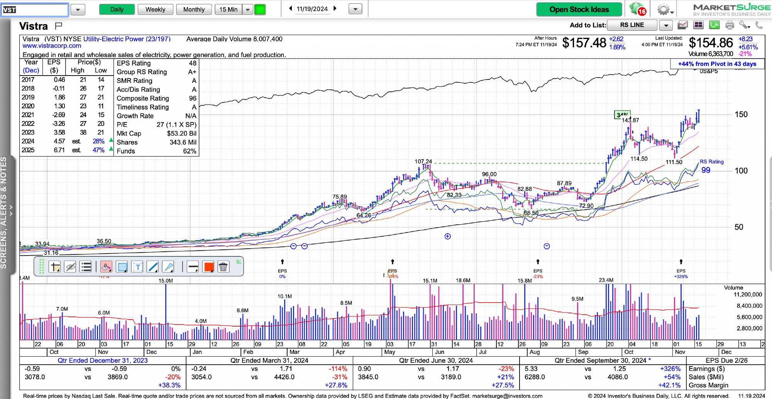Click the Group RS Rating A+ row
The width and height of the screenshot is (772, 399).
tap(156, 72)
